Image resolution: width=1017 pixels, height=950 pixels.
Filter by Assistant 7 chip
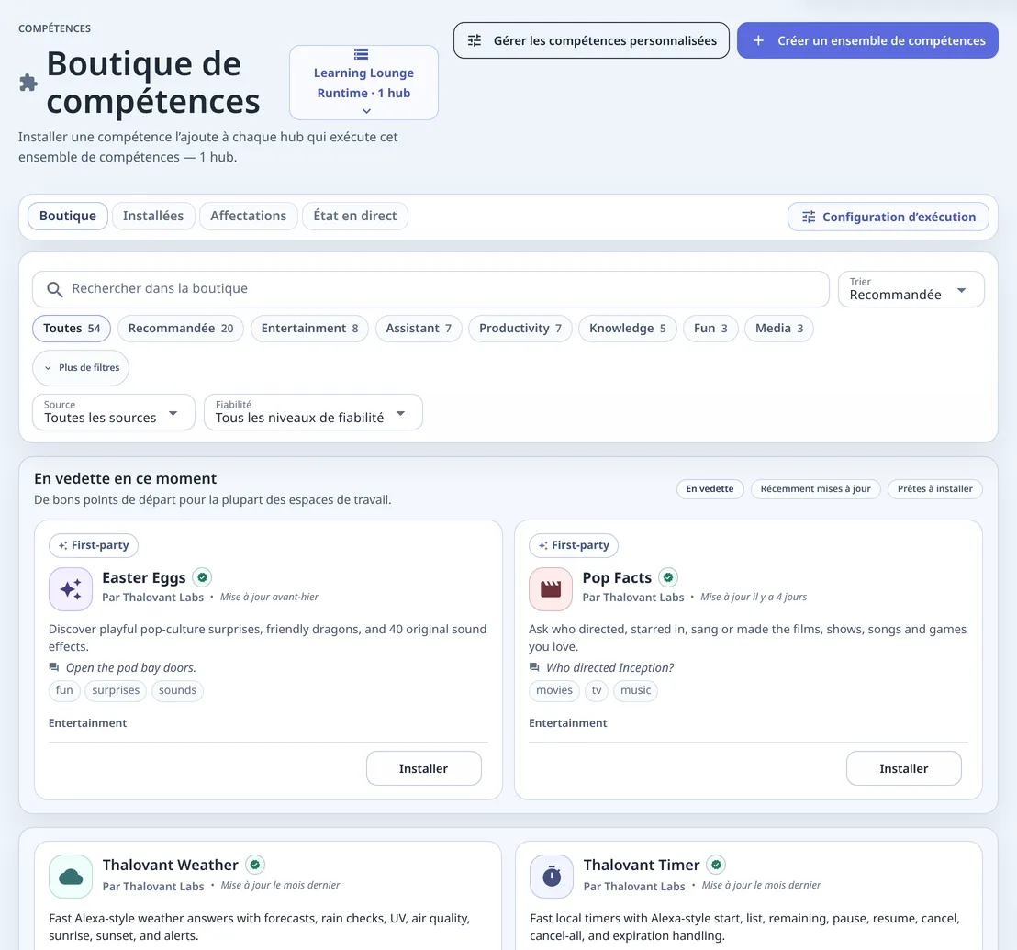[x=419, y=328]
